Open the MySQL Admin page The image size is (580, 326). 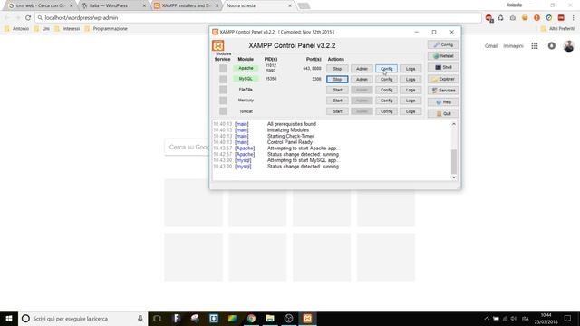point(362,80)
